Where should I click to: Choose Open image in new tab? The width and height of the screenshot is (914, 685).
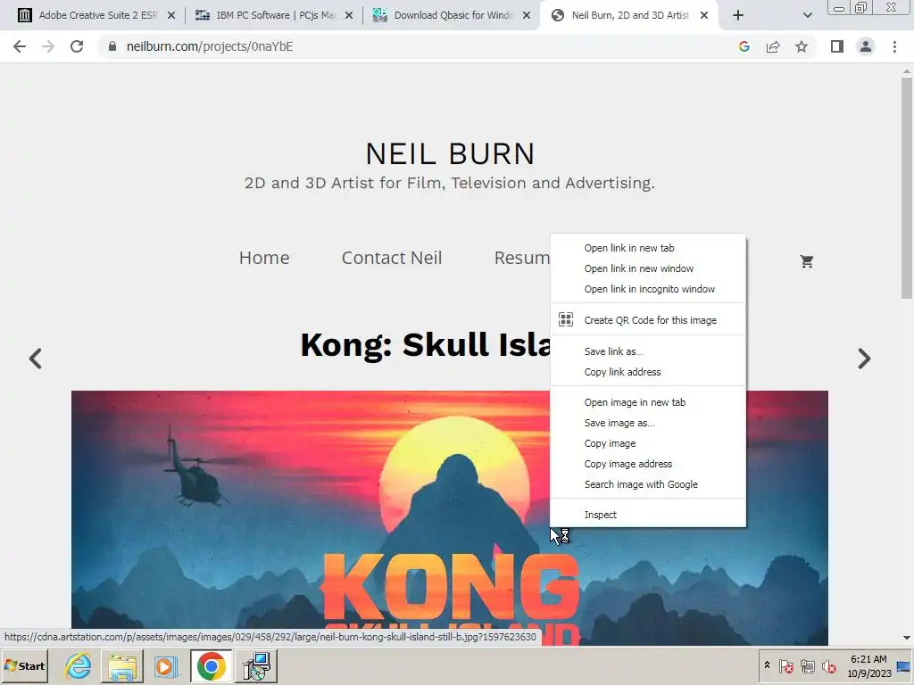pyautogui.click(x=648, y=402)
